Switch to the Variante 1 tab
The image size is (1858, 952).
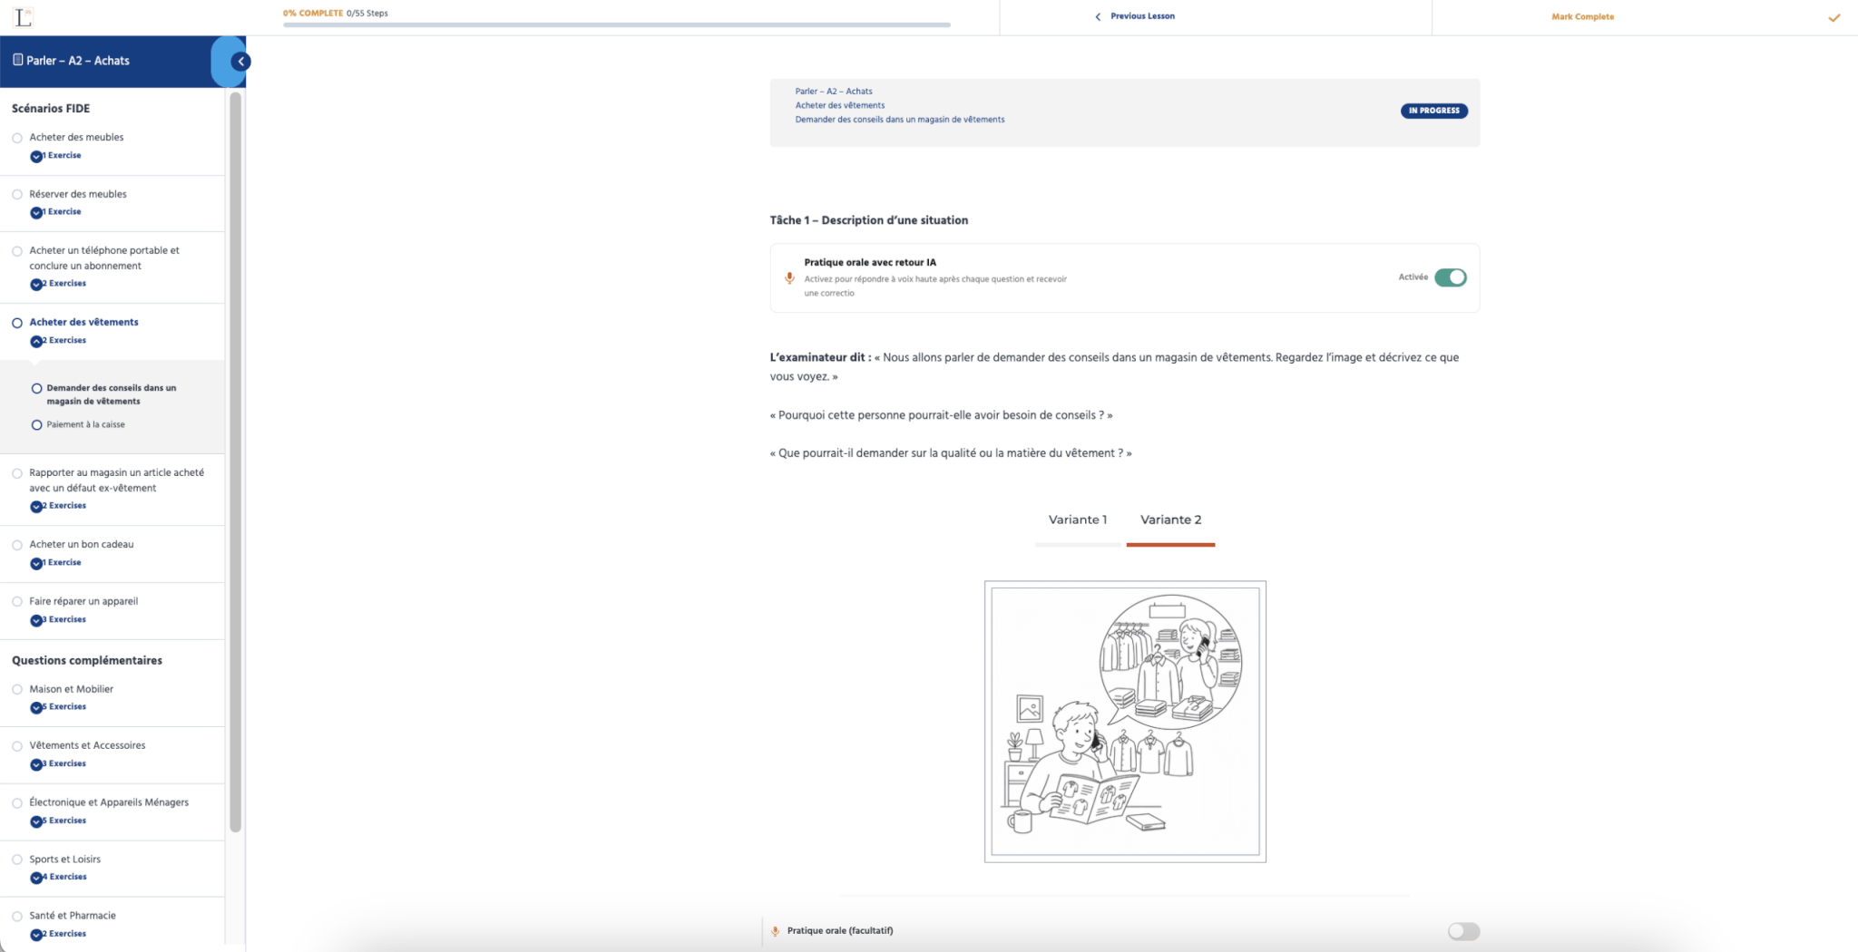[x=1078, y=520]
